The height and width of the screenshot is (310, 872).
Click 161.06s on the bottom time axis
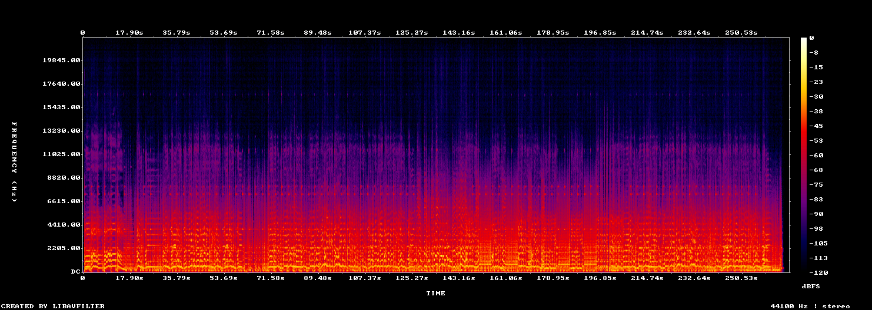pos(506,278)
